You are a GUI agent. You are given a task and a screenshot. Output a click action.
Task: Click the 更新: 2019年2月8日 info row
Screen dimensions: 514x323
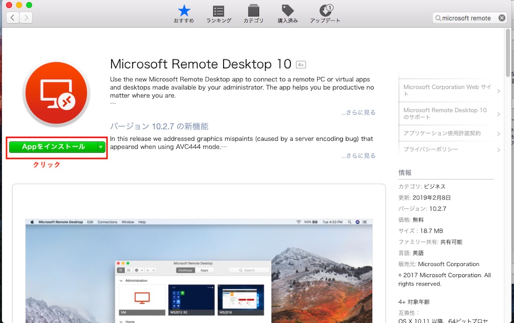425,198
